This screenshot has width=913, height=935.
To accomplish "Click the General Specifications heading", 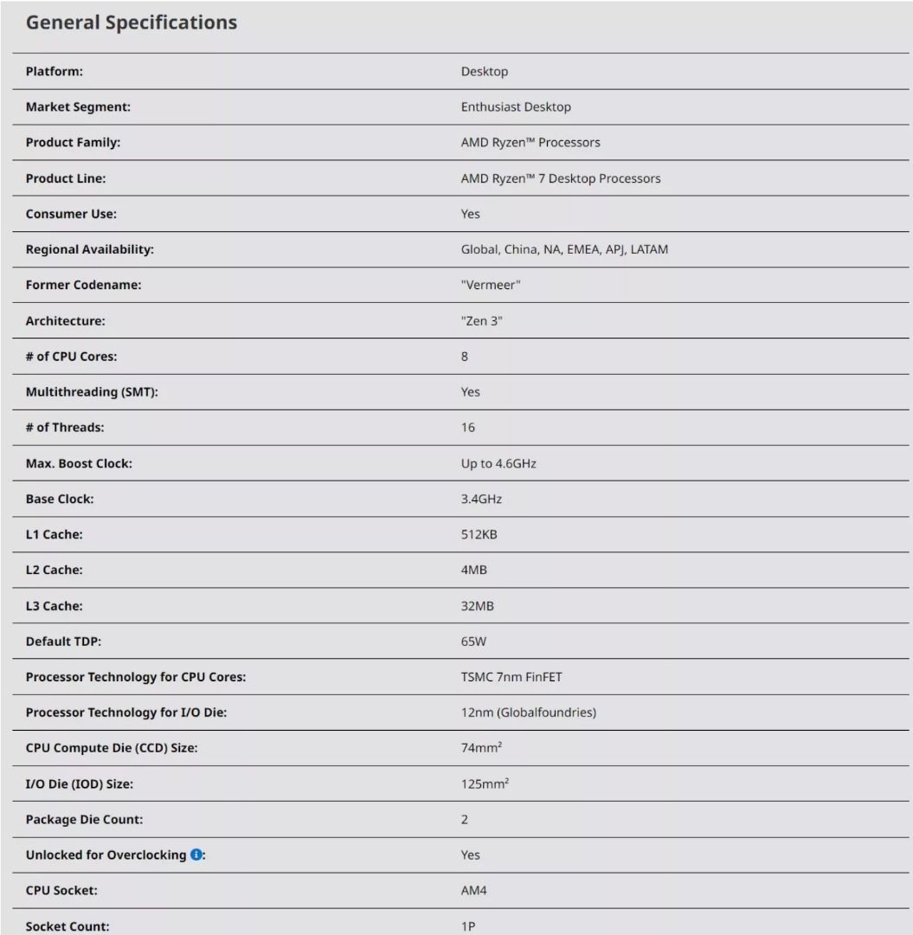I will [132, 23].
